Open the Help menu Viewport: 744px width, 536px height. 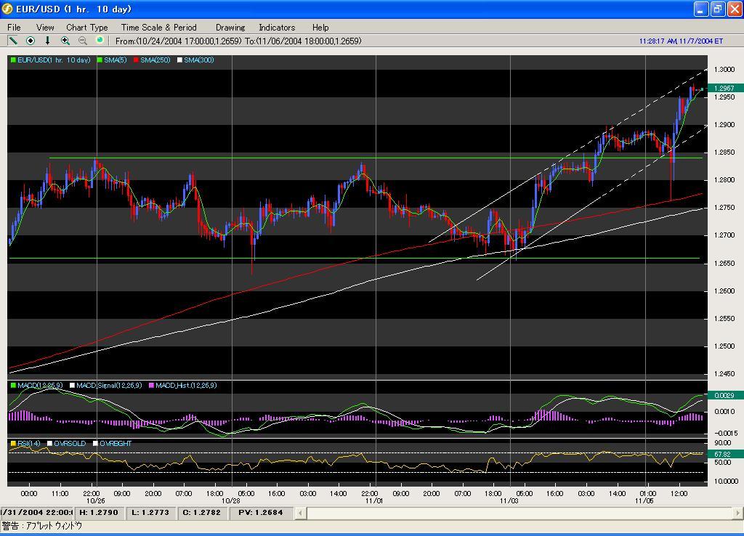(x=320, y=28)
